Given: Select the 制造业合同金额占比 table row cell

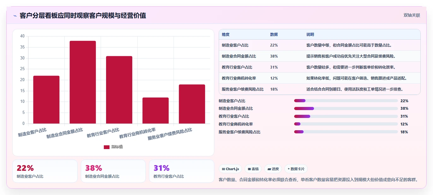Looking at the screenshot, I should click(x=239, y=56).
